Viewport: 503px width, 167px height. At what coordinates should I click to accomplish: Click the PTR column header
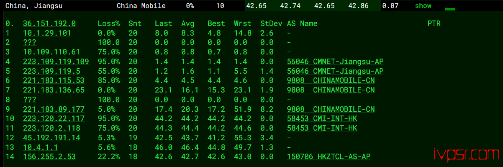pos(434,23)
